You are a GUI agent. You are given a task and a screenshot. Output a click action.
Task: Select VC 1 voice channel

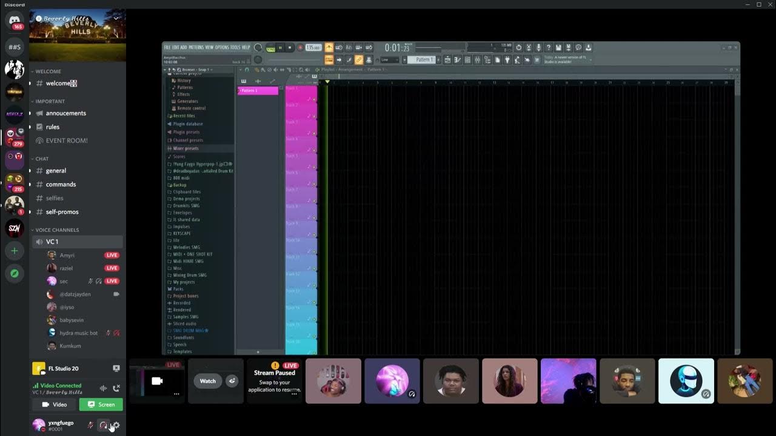(x=78, y=242)
